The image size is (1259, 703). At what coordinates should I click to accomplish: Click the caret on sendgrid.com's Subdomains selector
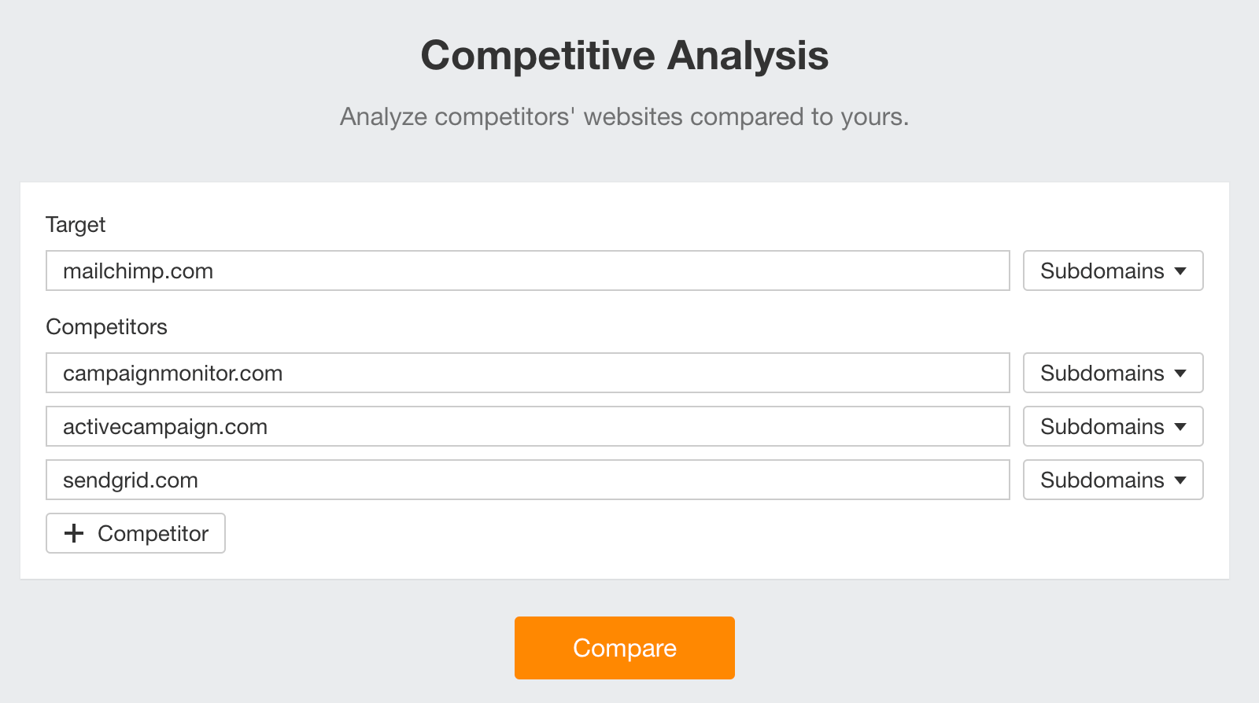coord(1181,480)
